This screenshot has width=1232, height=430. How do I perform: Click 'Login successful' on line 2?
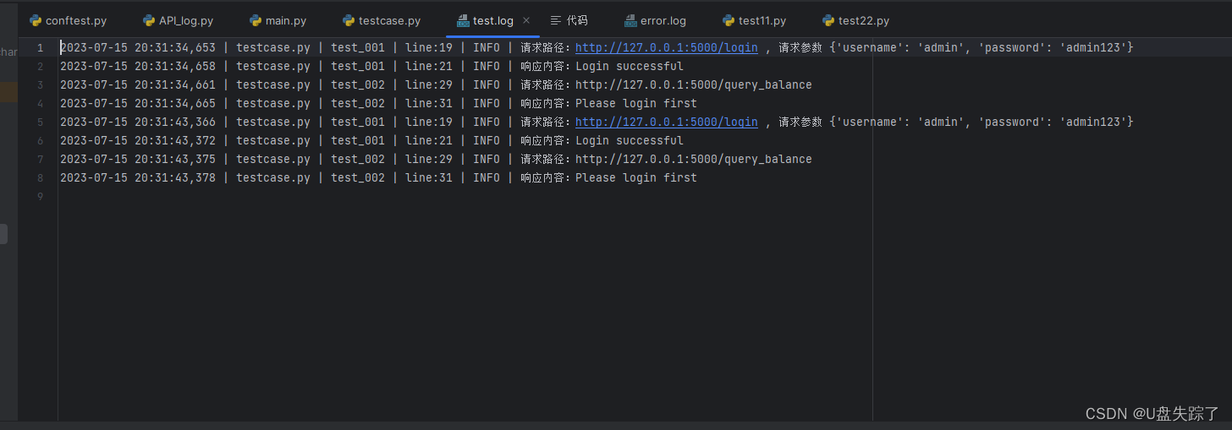tap(630, 67)
